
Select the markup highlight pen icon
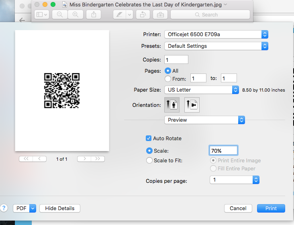click(x=119, y=14)
